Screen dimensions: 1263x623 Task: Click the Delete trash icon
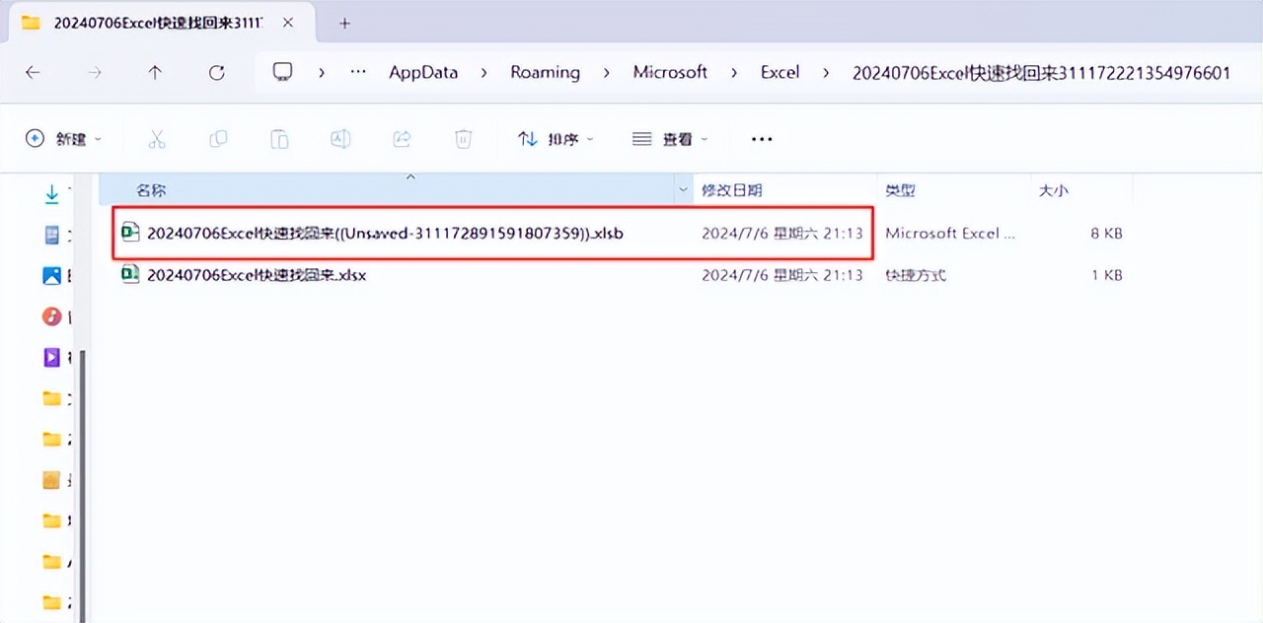[x=463, y=139]
